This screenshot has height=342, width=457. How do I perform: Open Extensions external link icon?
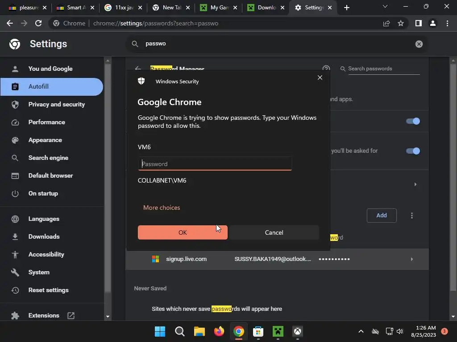[71, 316]
